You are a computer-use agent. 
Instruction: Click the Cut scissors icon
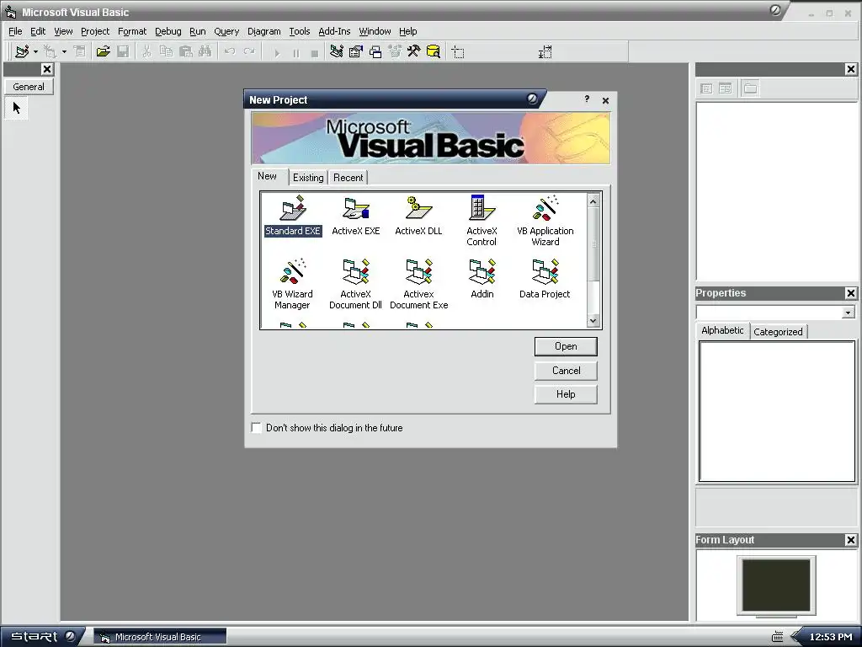(146, 51)
